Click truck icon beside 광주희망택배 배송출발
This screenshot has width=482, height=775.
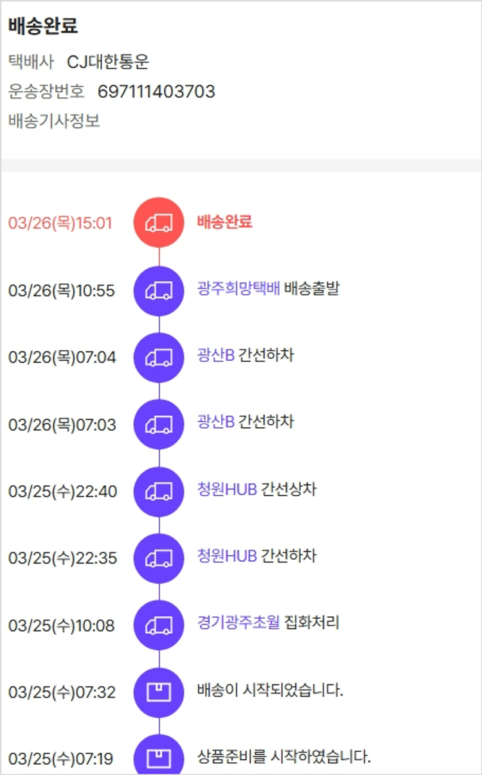pyautogui.click(x=159, y=290)
